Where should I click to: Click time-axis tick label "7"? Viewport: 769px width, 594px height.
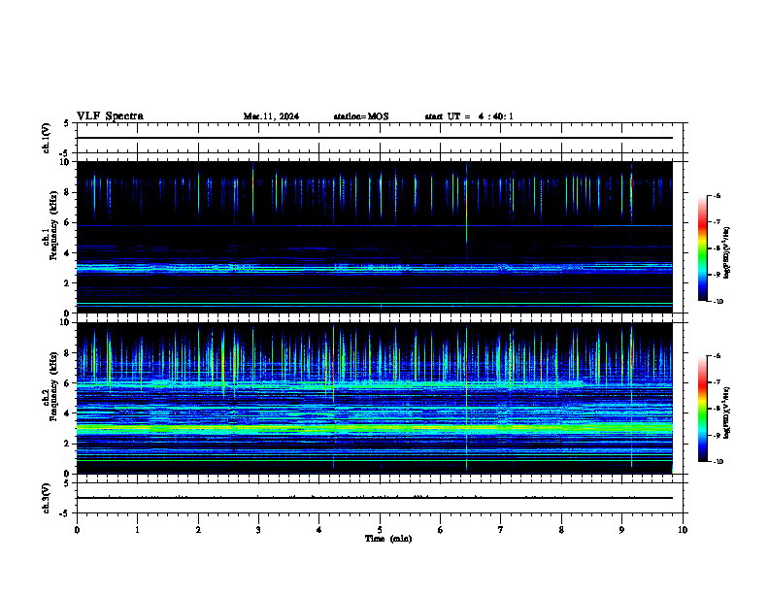[501, 530]
